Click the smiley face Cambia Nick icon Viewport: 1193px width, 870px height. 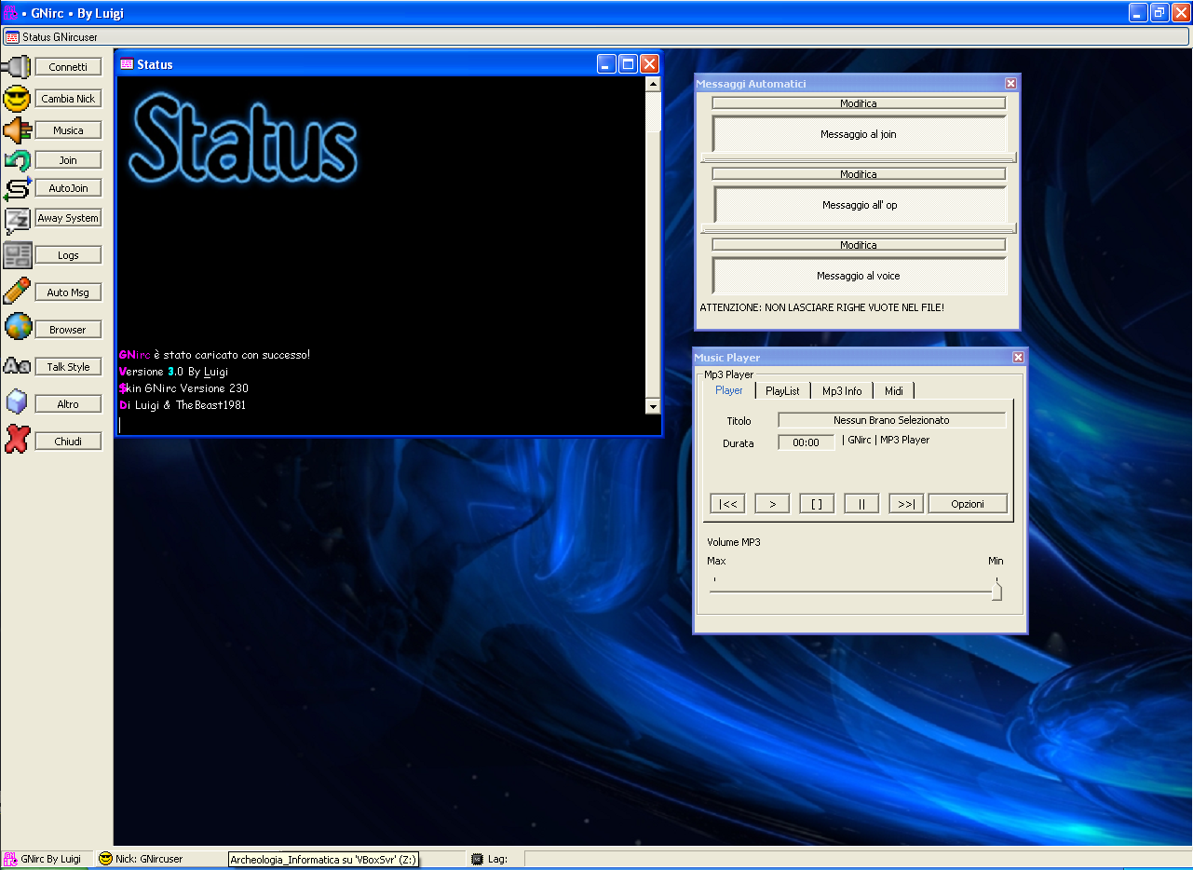tap(17, 99)
